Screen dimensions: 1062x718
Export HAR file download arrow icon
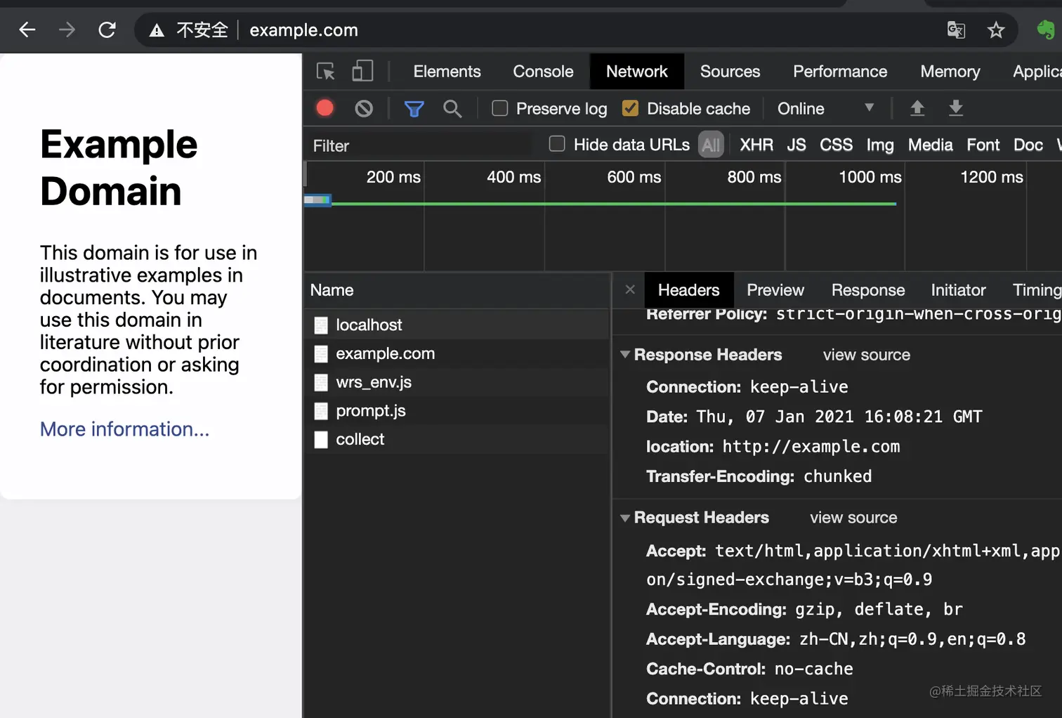[x=956, y=107]
